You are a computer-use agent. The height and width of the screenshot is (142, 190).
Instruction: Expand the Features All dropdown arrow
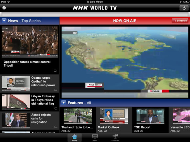[x=64, y=103]
